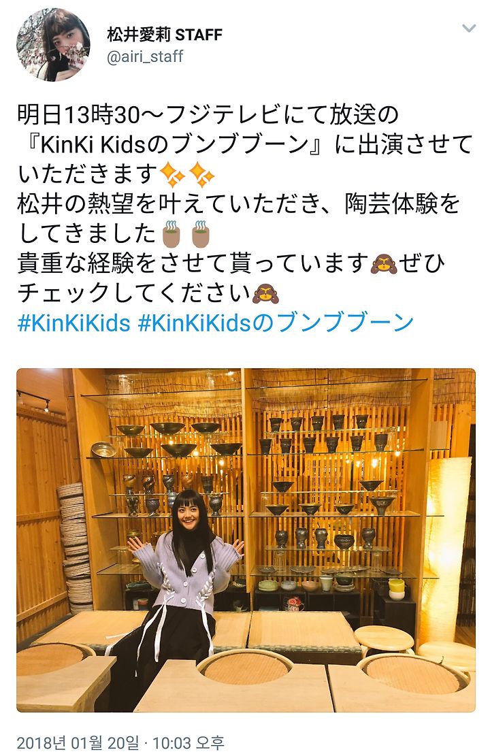Viewport: 490px width, 754px height.
Task: Open the attached photo at the pottery shelves
Action: coord(246,540)
